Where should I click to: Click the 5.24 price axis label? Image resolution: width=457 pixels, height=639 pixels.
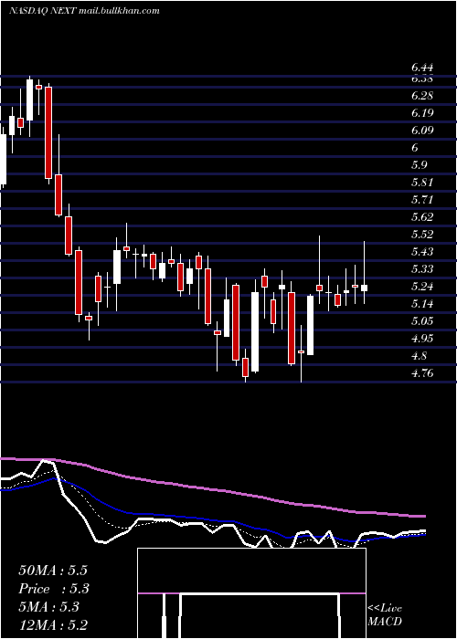[422, 287]
